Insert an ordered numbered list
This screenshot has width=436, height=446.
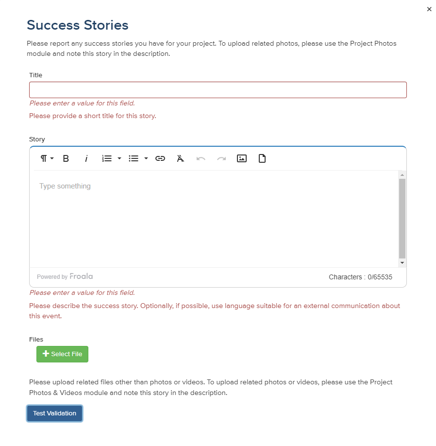coord(107,158)
